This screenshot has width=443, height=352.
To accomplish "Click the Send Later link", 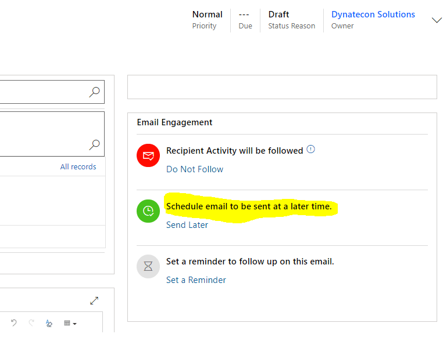I will click(x=187, y=225).
